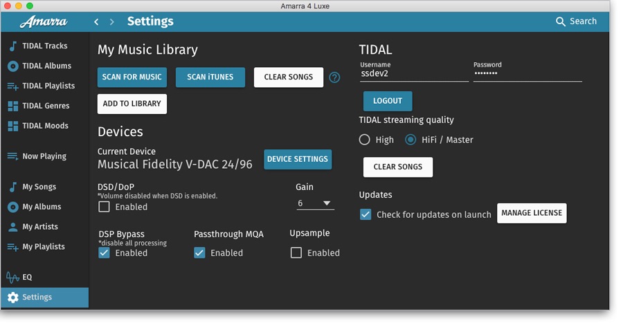The image size is (623, 325).
Task: Enable the DSD/DoP checkbox
Action: [x=104, y=207]
